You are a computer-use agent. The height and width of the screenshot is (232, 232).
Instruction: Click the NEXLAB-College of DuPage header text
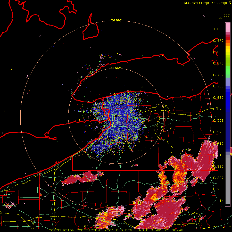[x=206, y=3]
